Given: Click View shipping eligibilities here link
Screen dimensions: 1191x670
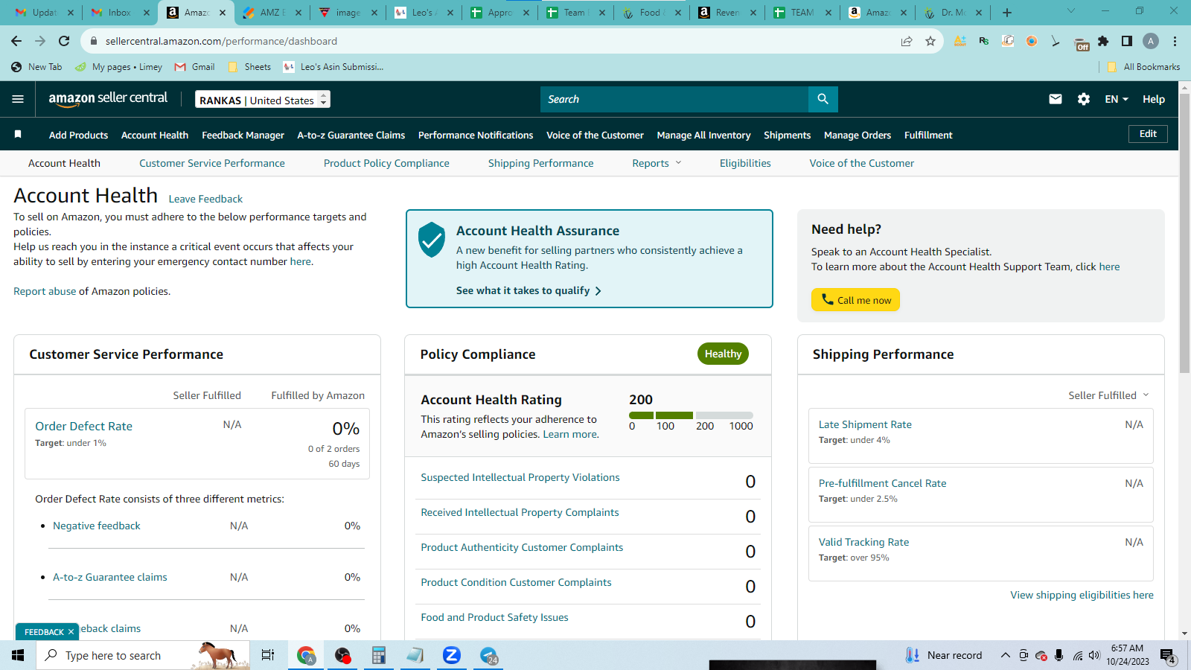Looking at the screenshot, I should pyautogui.click(x=1082, y=595).
